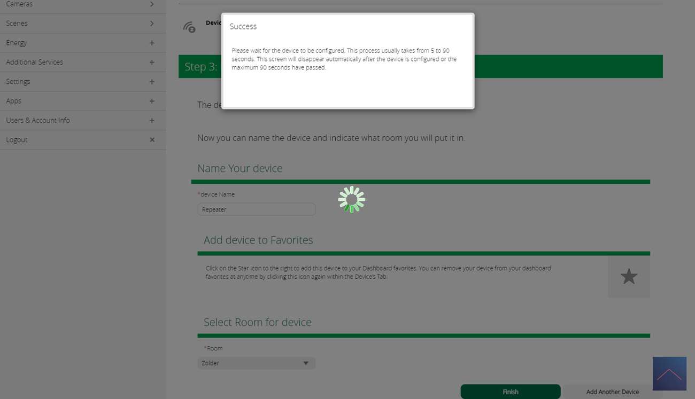Click the device Name input field
Screen dimensions: 695x399
click(x=256, y=209)
